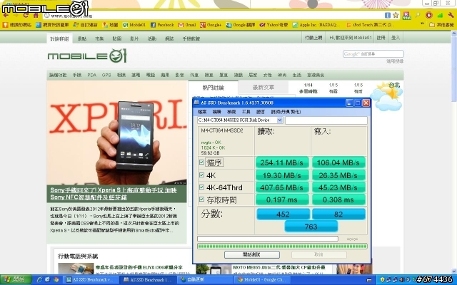Open the Gmail bookmark
This screenshot has height=285, width=457.
[x=187, y=25]
